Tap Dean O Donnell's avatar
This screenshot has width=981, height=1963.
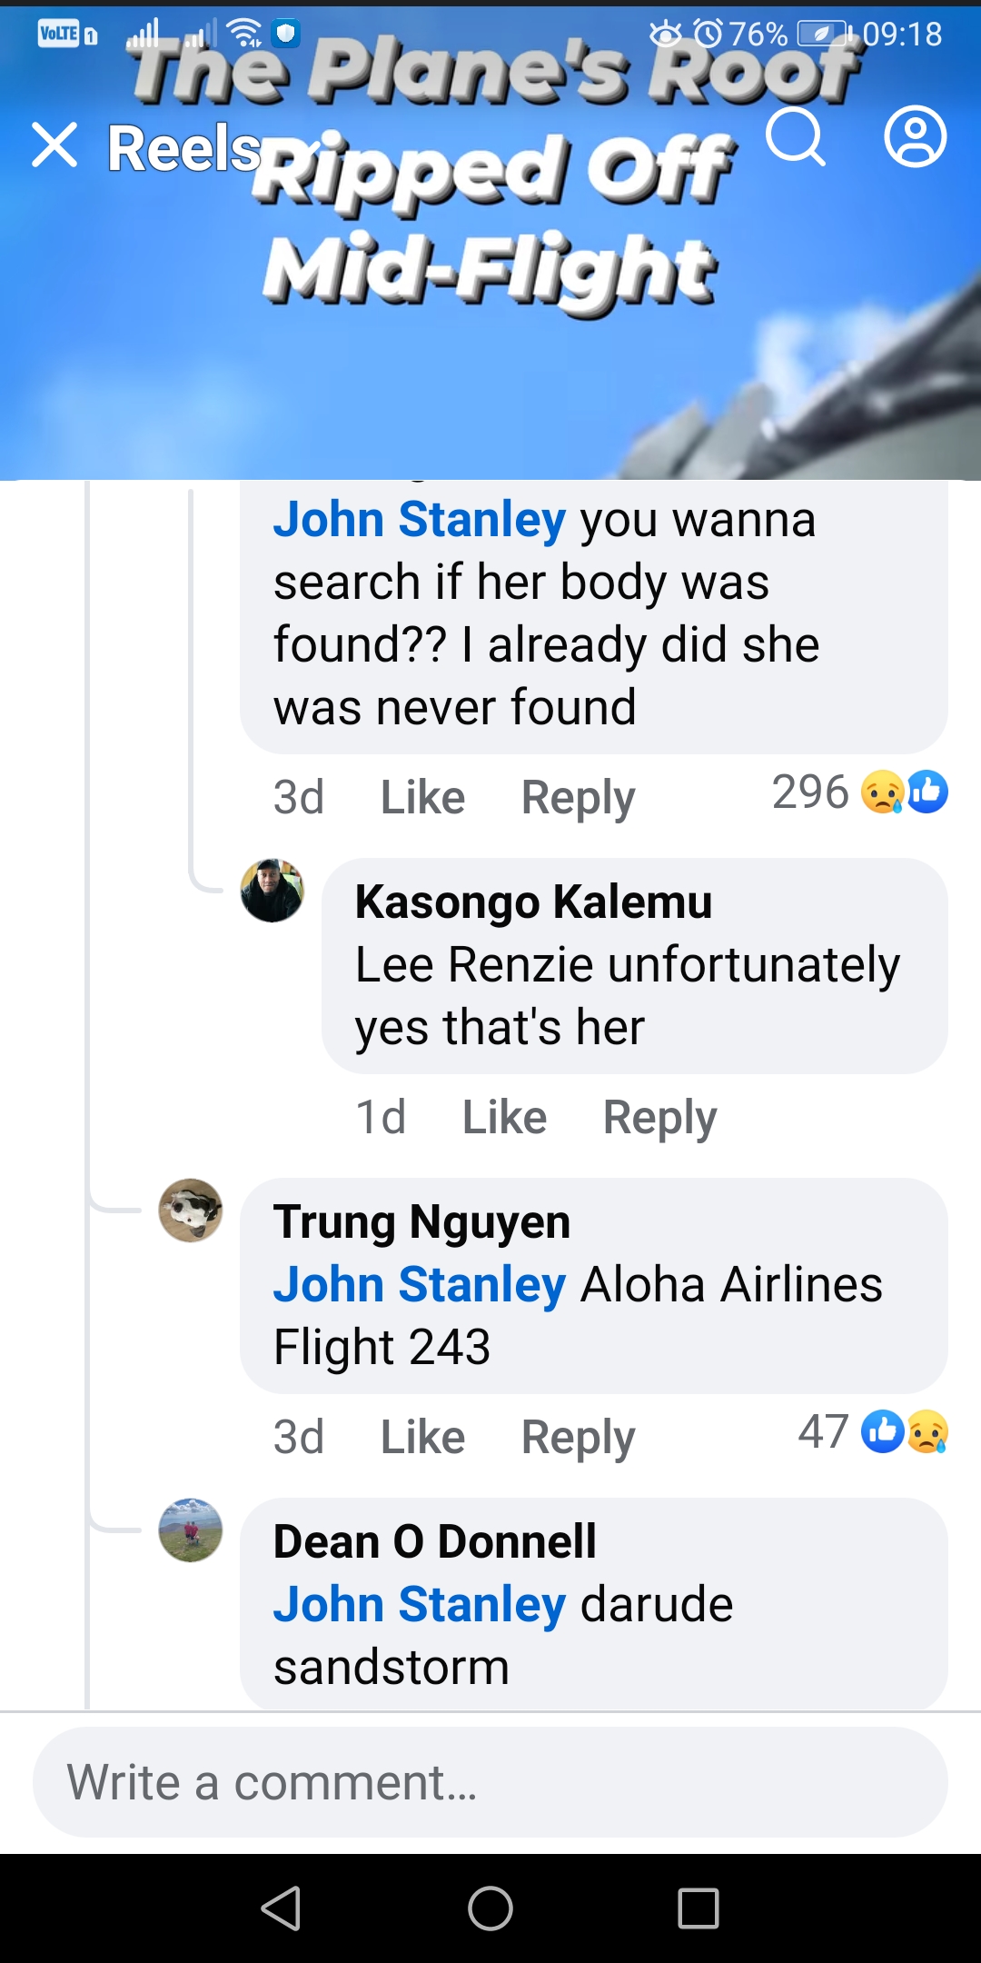coord(190,1530)
